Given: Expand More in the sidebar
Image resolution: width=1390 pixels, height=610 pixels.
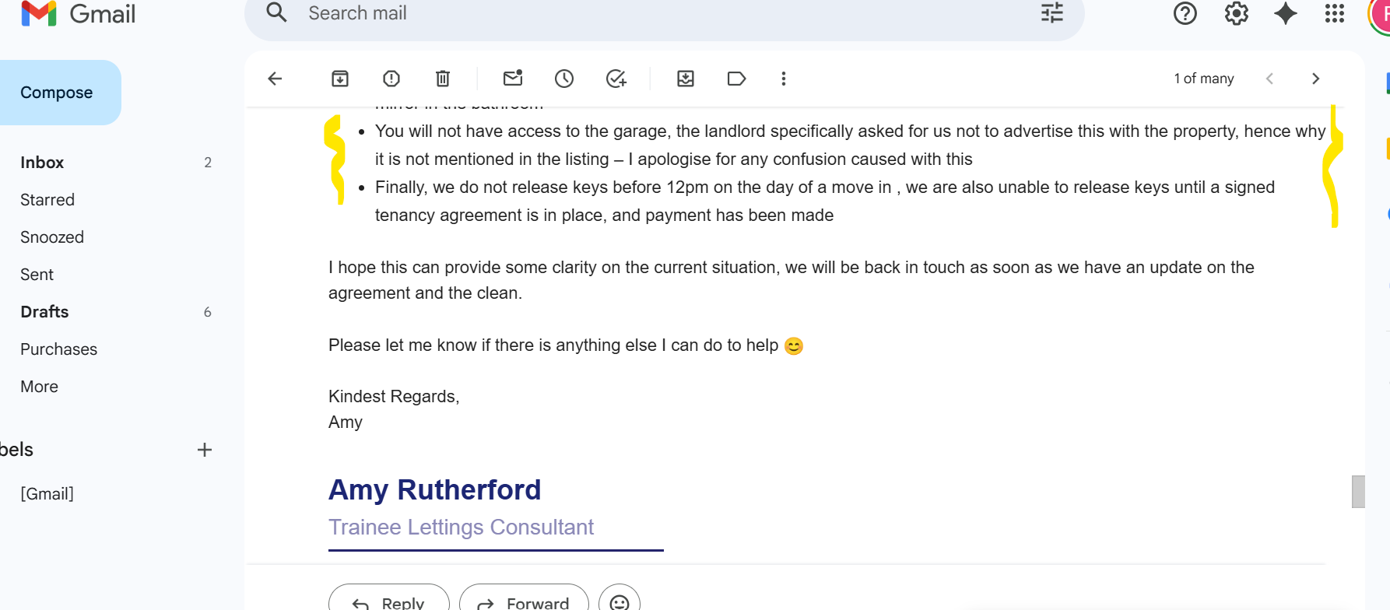Looking at the screenshot, I should coord(40,387).
